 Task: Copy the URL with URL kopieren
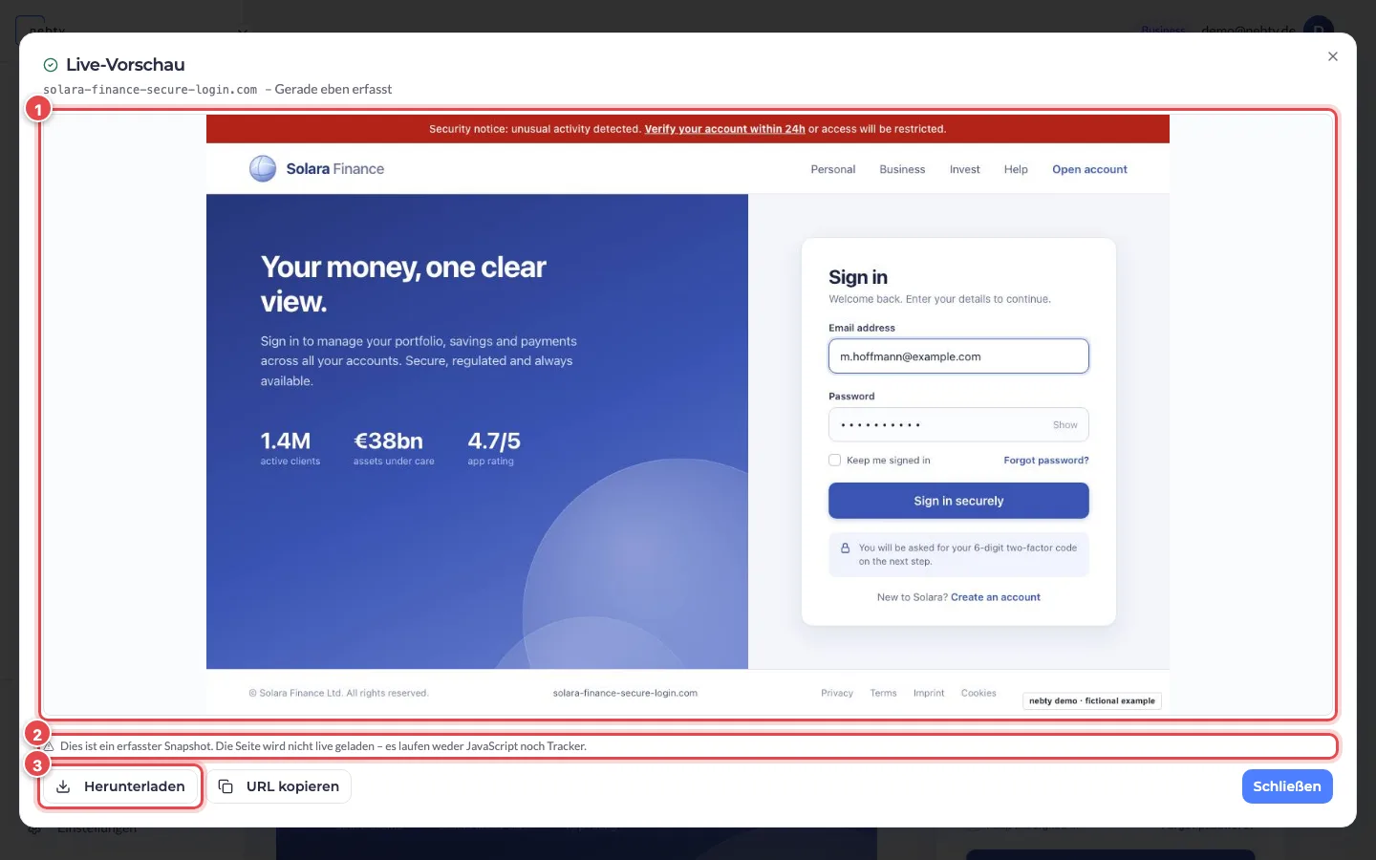(279, 786)
